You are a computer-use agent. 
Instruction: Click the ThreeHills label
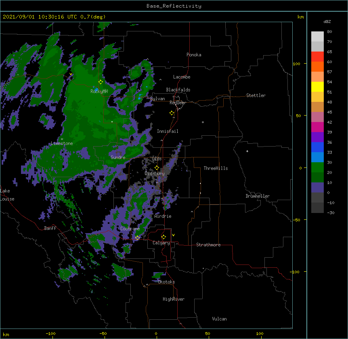coord(216,168)
